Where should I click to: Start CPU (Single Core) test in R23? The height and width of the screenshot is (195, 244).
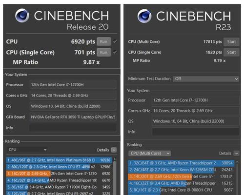coord(231,52)
